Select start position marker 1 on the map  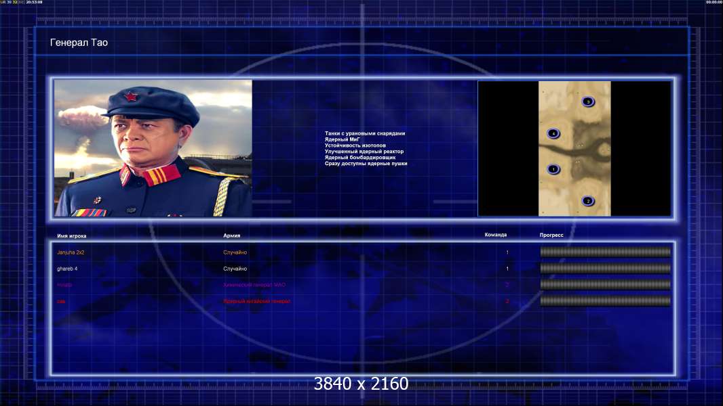[x=553, y=169]
